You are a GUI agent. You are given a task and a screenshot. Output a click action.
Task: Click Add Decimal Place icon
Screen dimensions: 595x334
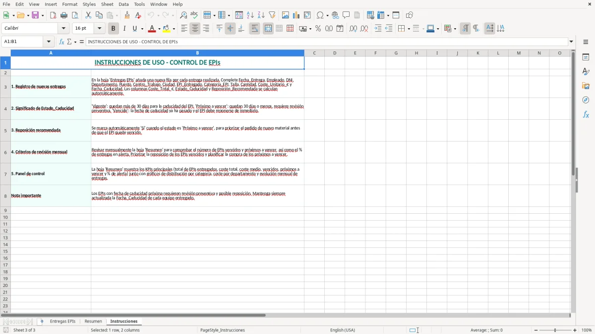tap(353, 29)
